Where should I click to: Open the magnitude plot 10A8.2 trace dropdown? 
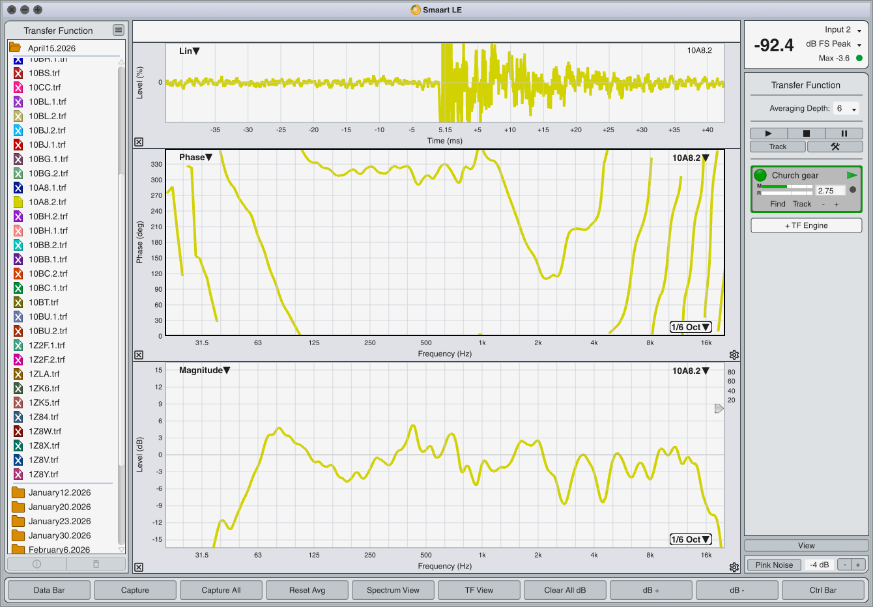pos(691,371)
